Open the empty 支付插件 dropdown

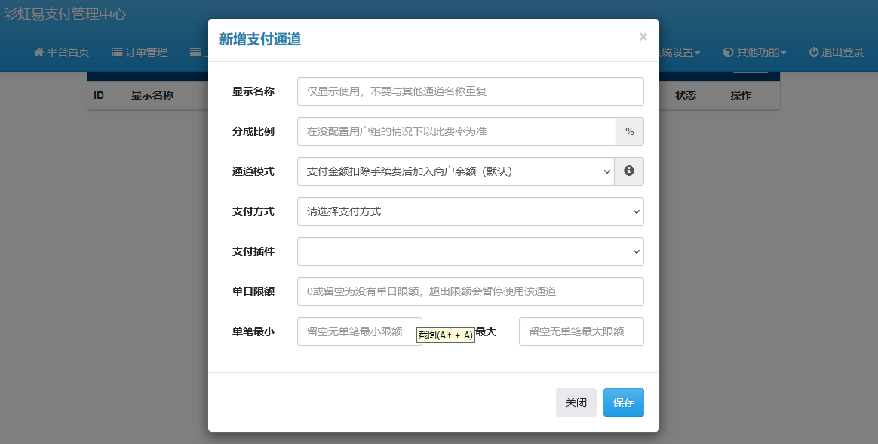(x=470, y=251)
